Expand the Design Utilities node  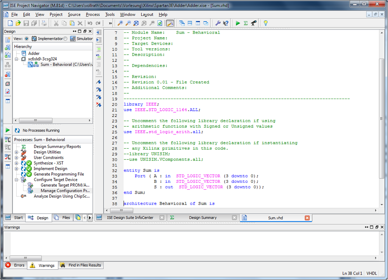pyautogui.click(x=17, y=152)
